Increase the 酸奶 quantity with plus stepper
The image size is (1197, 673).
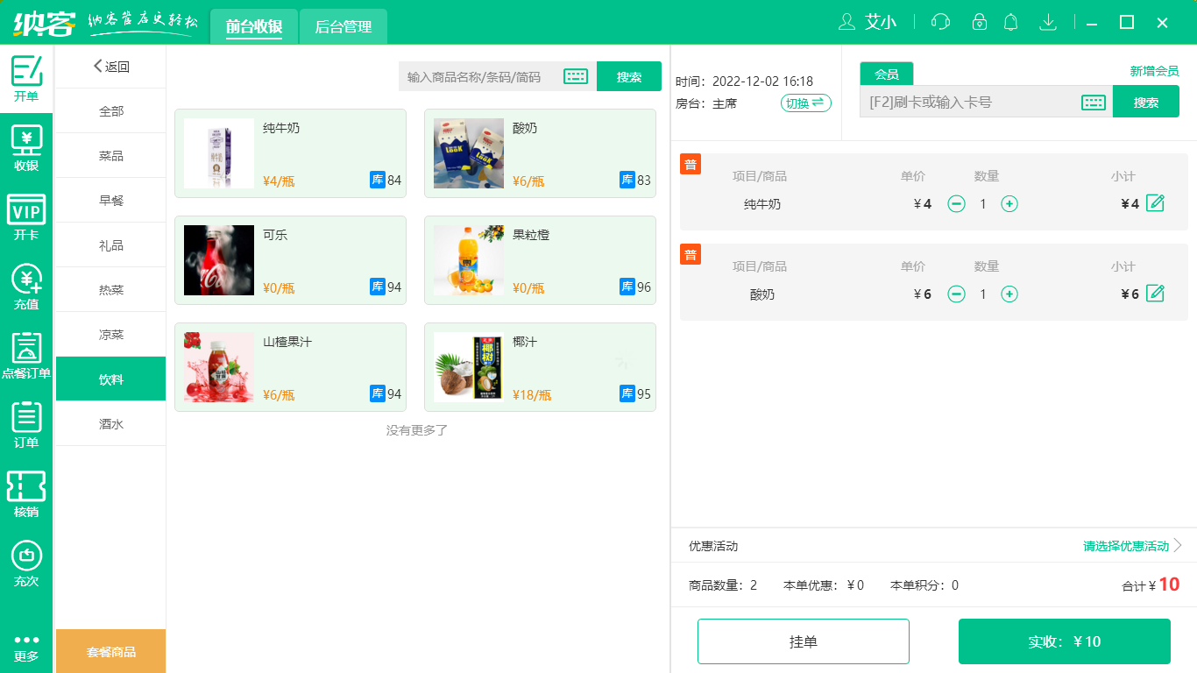(x=1009, y=294)
